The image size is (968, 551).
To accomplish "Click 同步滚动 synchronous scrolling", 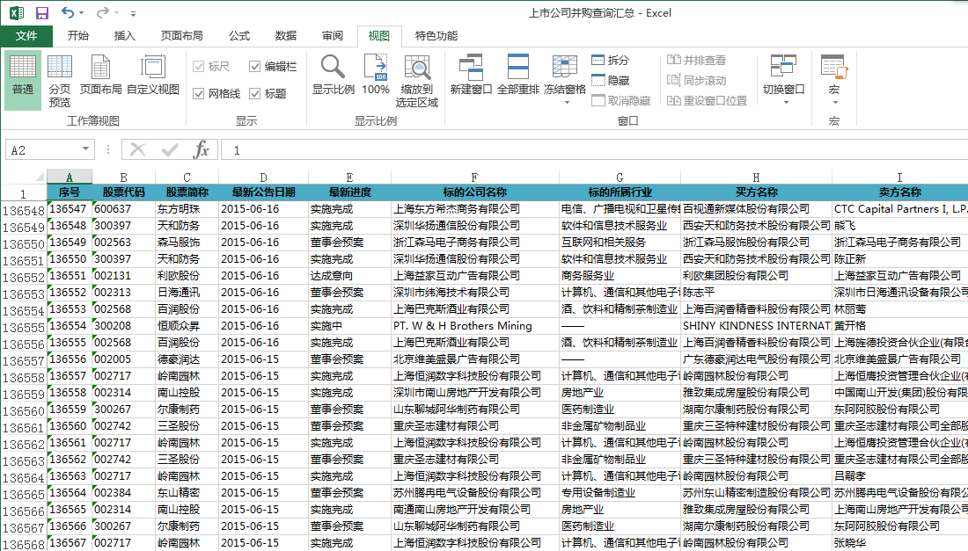I will tap(696, 80).
